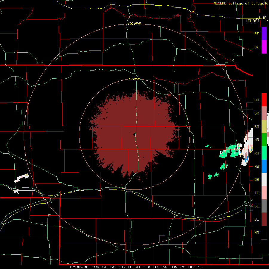This screenshot has height=269, width=269.
Task: Click the 'RA' legend label
Action: point(256,153)
